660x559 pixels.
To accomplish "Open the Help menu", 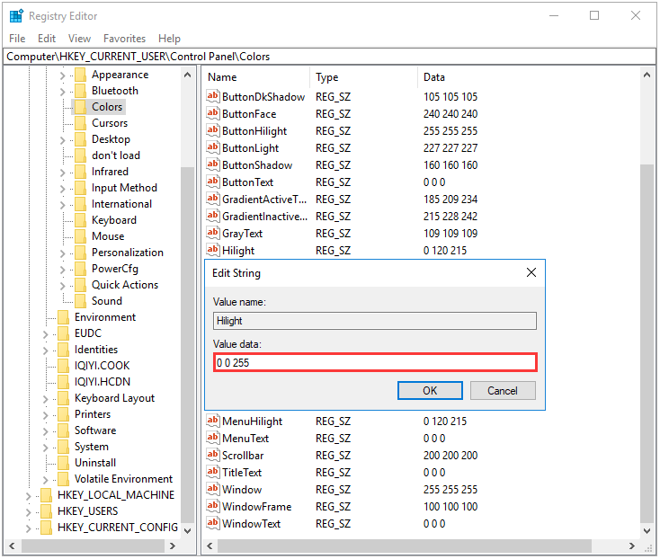I will (x=169, y=39).
